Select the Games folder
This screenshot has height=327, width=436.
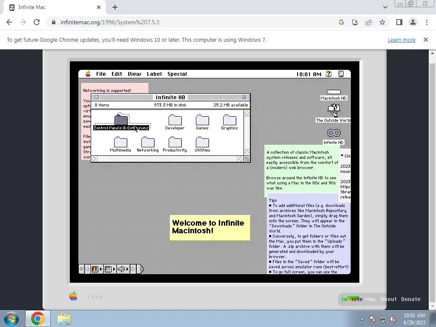[x=202, y=122]
